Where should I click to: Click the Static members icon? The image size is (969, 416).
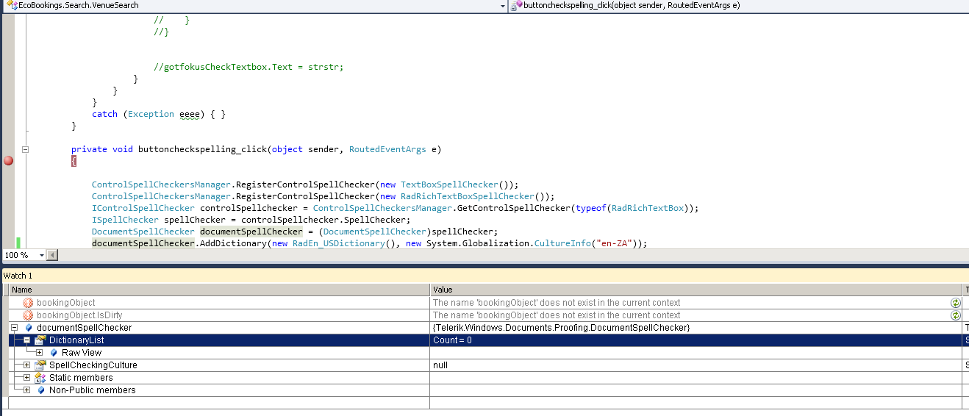(40, 377)
